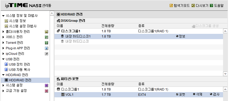Click the Torrent 관리 green icon
The width and height of the screenshot is (231, 101).
pyautogui.click(x=47, y=43)
